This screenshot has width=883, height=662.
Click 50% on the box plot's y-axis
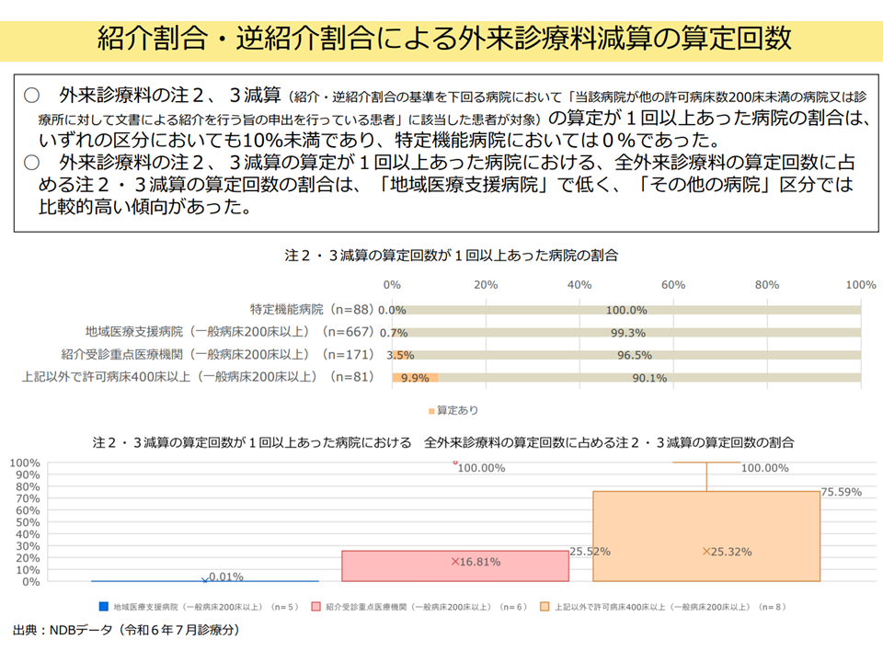[x=28, y=522]
